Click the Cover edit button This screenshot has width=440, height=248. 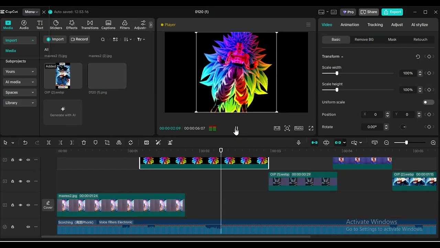click(x=48, y=205)
